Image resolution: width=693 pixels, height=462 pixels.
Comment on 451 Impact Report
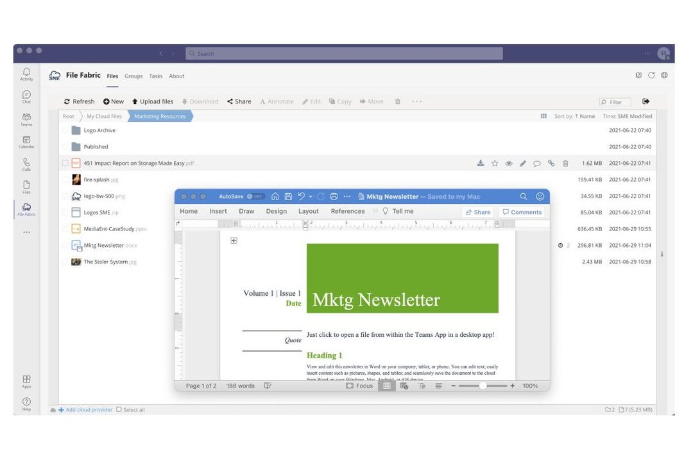click(537, 163)
